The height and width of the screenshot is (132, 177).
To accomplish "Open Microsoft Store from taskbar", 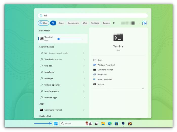I will (116, 124).
